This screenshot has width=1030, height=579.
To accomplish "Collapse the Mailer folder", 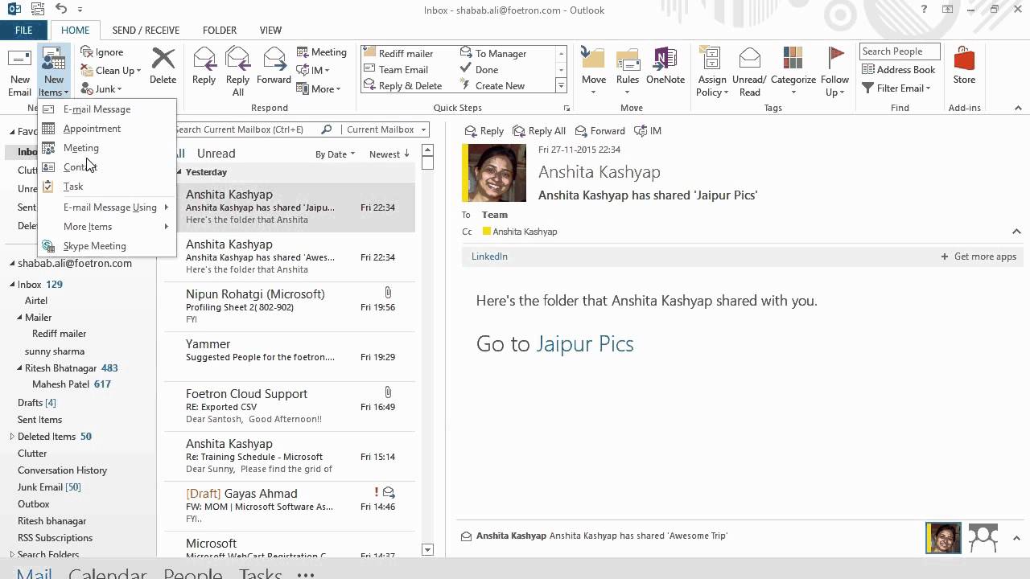I will 20,318.
